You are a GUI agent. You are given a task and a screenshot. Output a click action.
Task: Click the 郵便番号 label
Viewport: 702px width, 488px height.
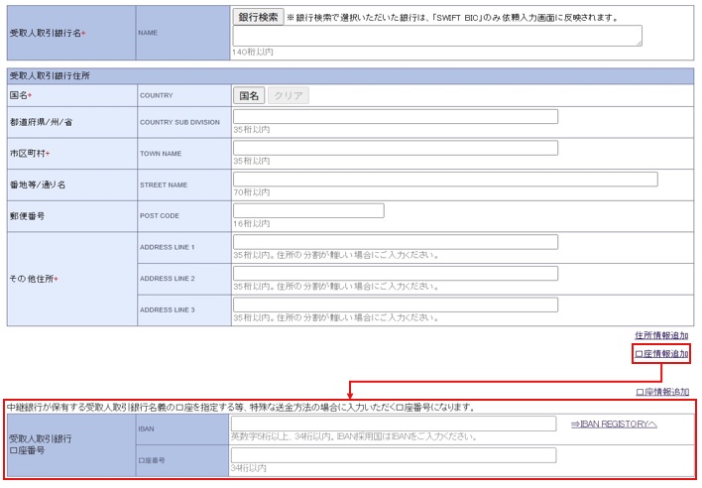coord(27,216)
